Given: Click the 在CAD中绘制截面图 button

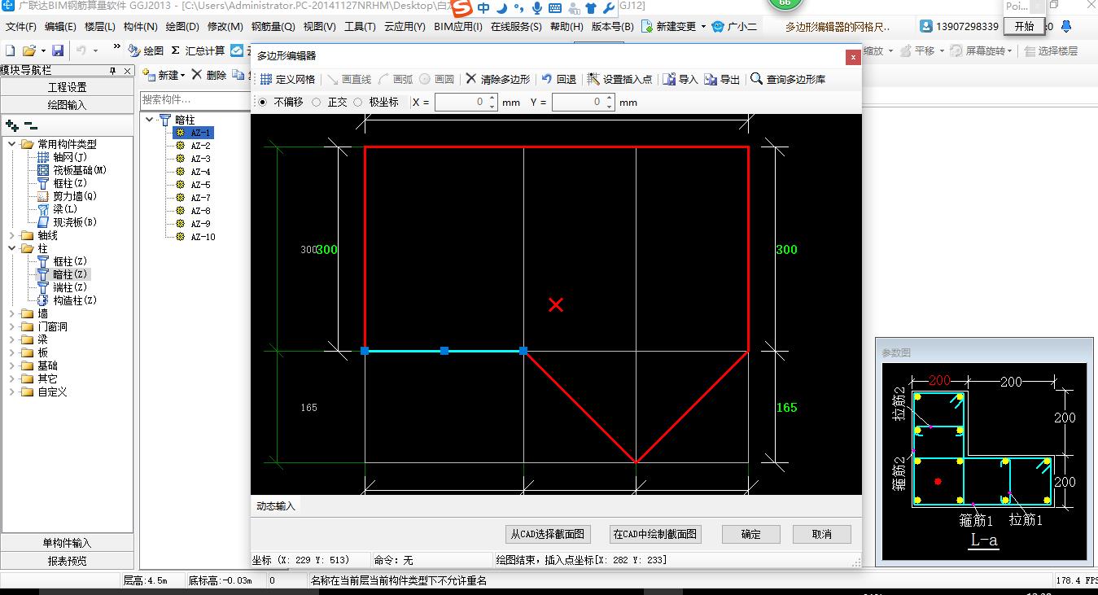Looking at the screenshot, I should click(655, 534).
